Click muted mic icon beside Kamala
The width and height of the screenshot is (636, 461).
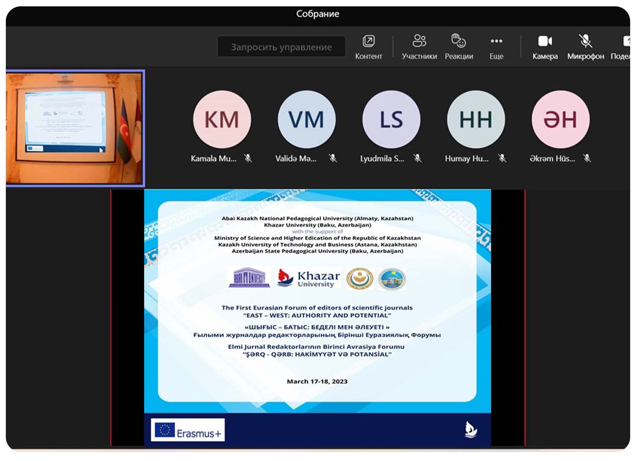248,158
